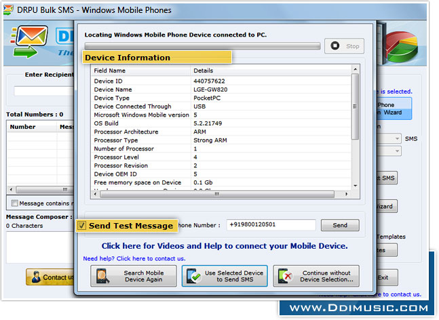Toggle the Message contains checkbox in main window
439x320 pixels.
click(x=15, y=203)
